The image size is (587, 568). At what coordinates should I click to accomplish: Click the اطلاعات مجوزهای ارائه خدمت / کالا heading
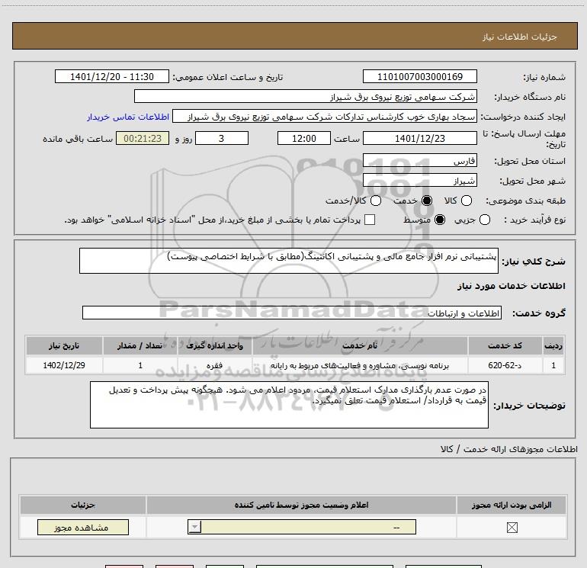pos(509,449)
